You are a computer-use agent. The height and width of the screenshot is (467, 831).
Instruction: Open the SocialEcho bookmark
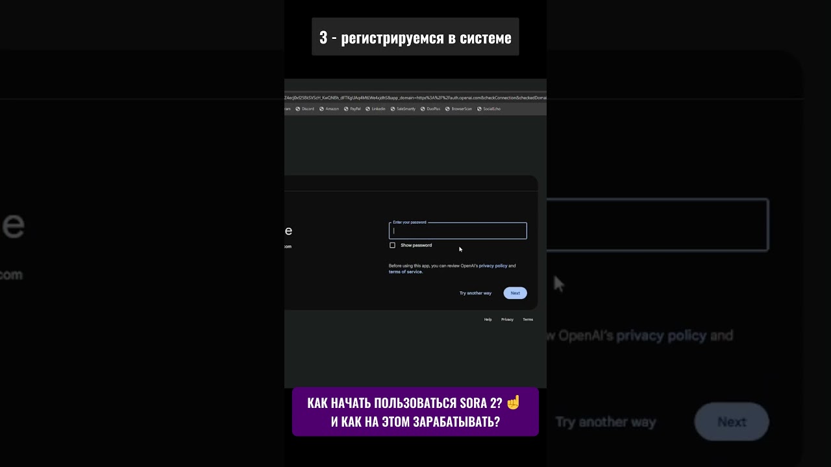point(489,109)
